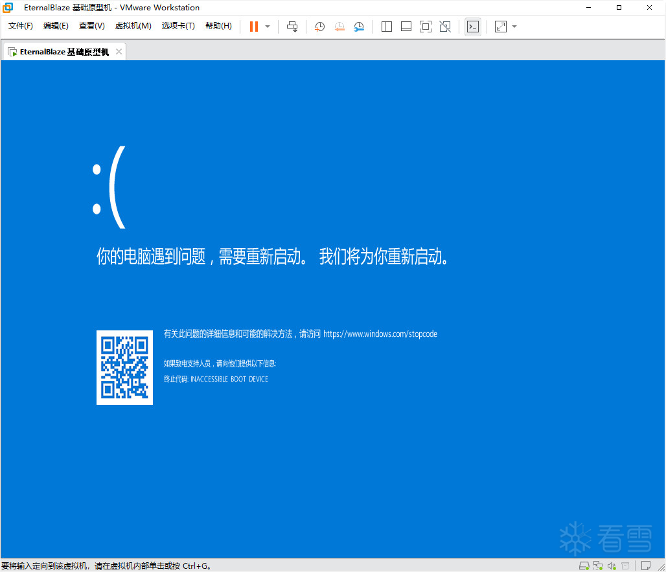
Task: Minimize the VMware Workstation window
Action: 588,8
